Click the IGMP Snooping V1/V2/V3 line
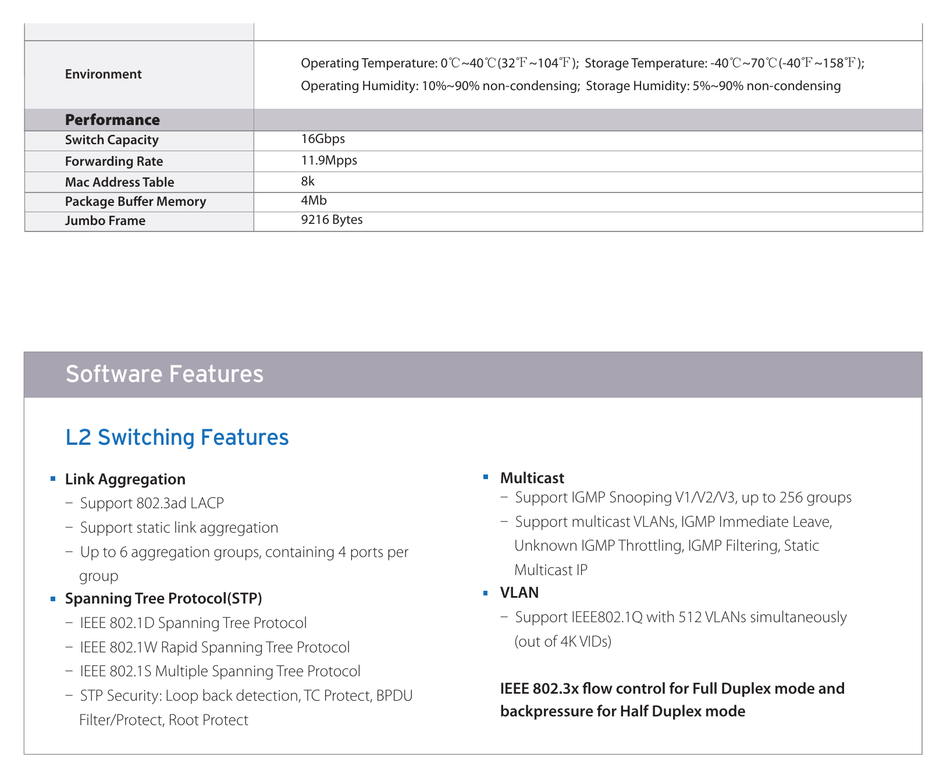Screen dimensions: 947x778 683,498
